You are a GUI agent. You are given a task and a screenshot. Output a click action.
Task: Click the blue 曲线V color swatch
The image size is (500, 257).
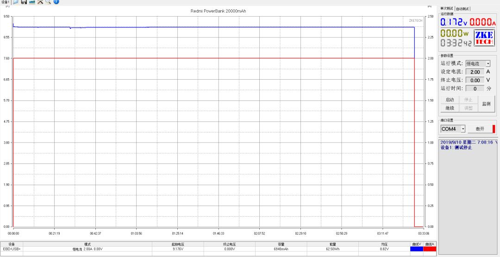click(x=417, y=249)
